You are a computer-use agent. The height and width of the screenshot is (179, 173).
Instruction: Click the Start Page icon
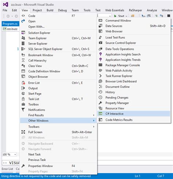point(23,94)
